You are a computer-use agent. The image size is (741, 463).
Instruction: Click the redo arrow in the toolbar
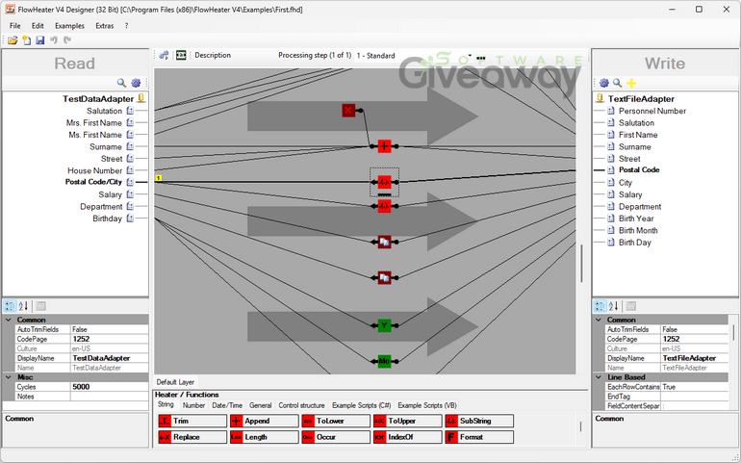[x=67, y=40]
